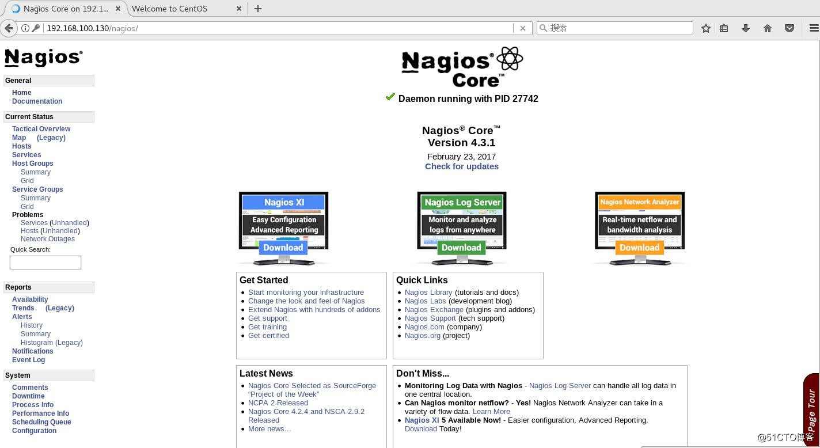
Task: Open Documentation in sidebar
Action: [x=37, y=101]
